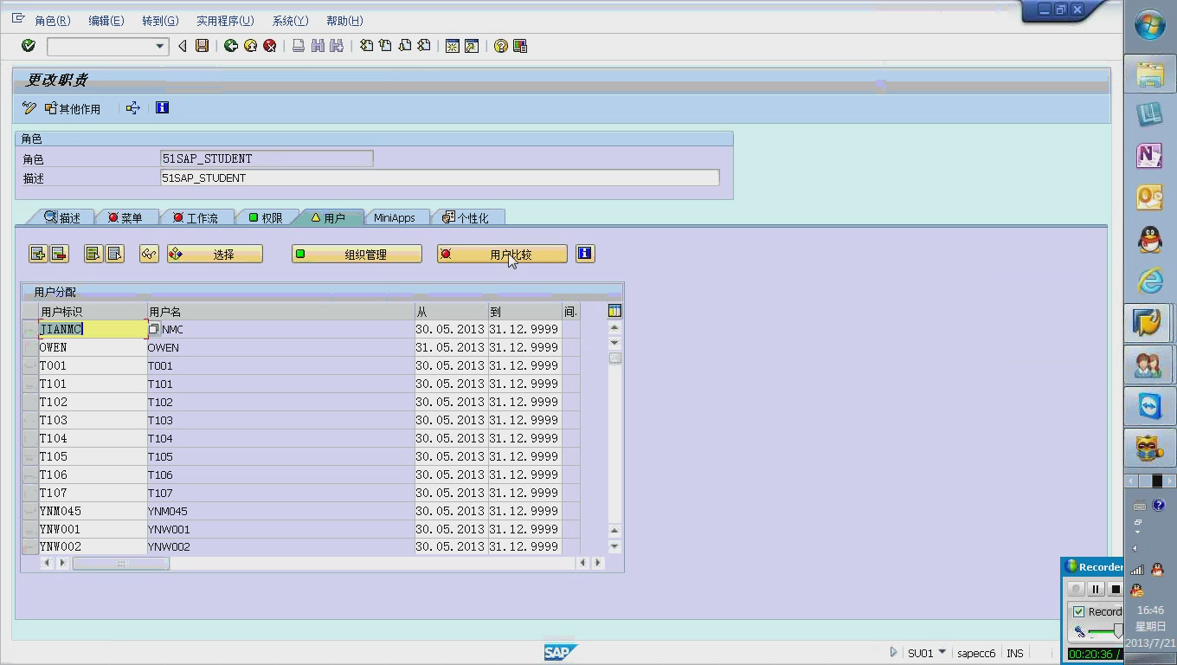This screenshot has height=665, width=1177.
Task: Open the yellow question mark Help icon
Action: point(500,46)
